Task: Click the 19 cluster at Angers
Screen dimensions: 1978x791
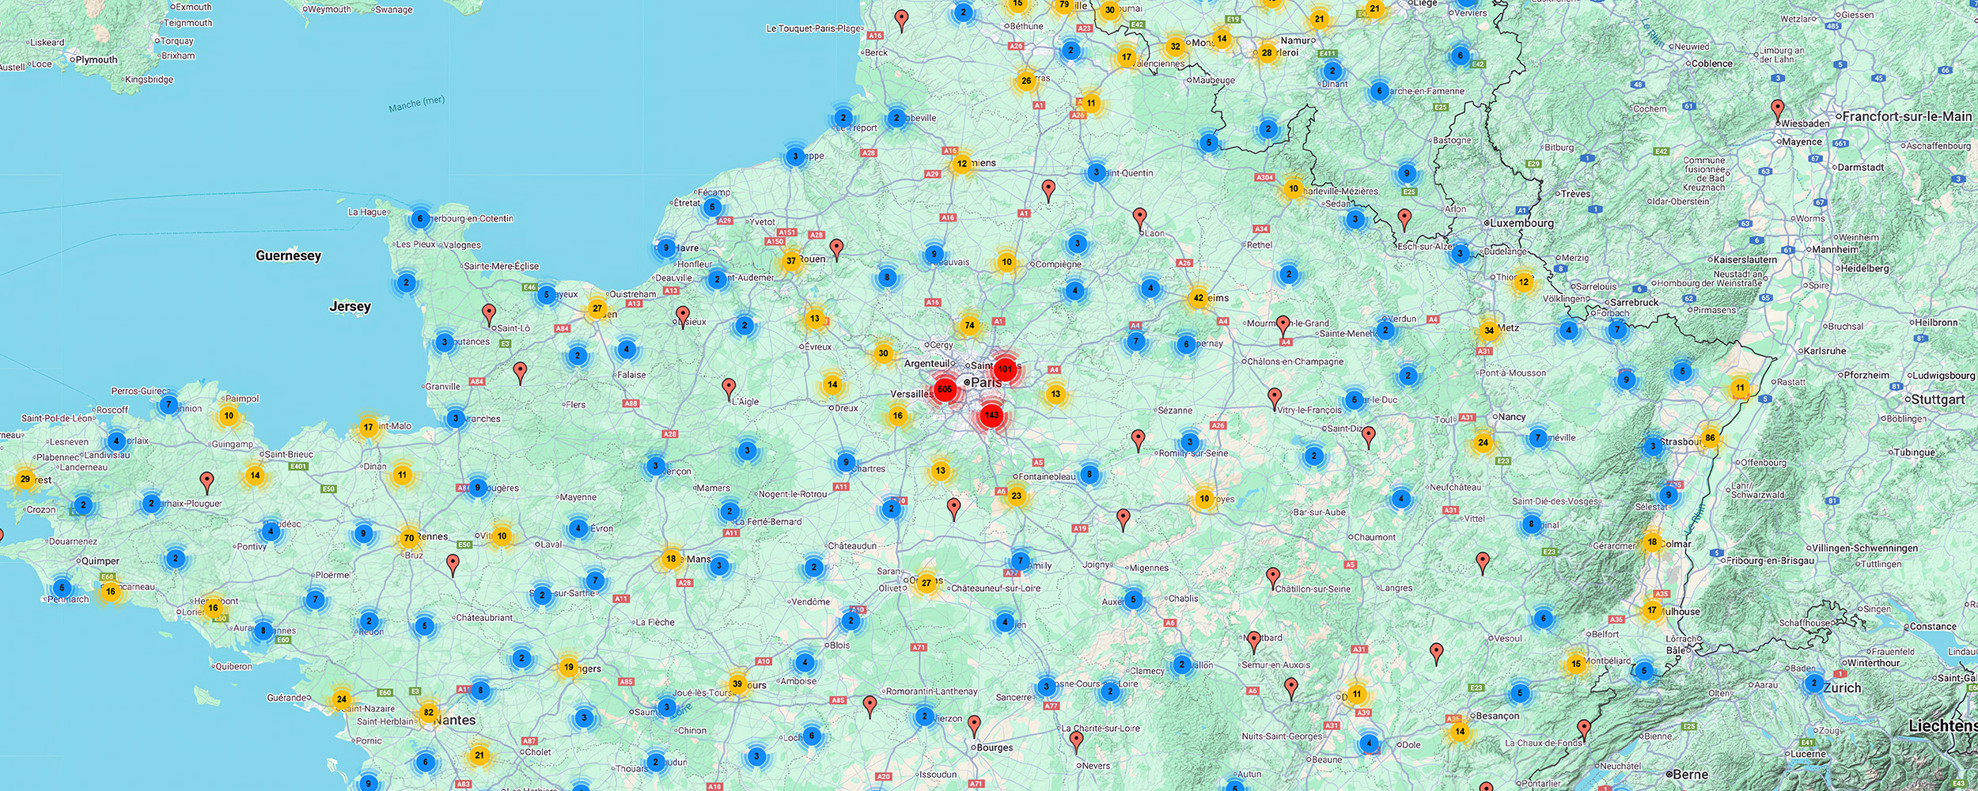Action: (569, 667)
